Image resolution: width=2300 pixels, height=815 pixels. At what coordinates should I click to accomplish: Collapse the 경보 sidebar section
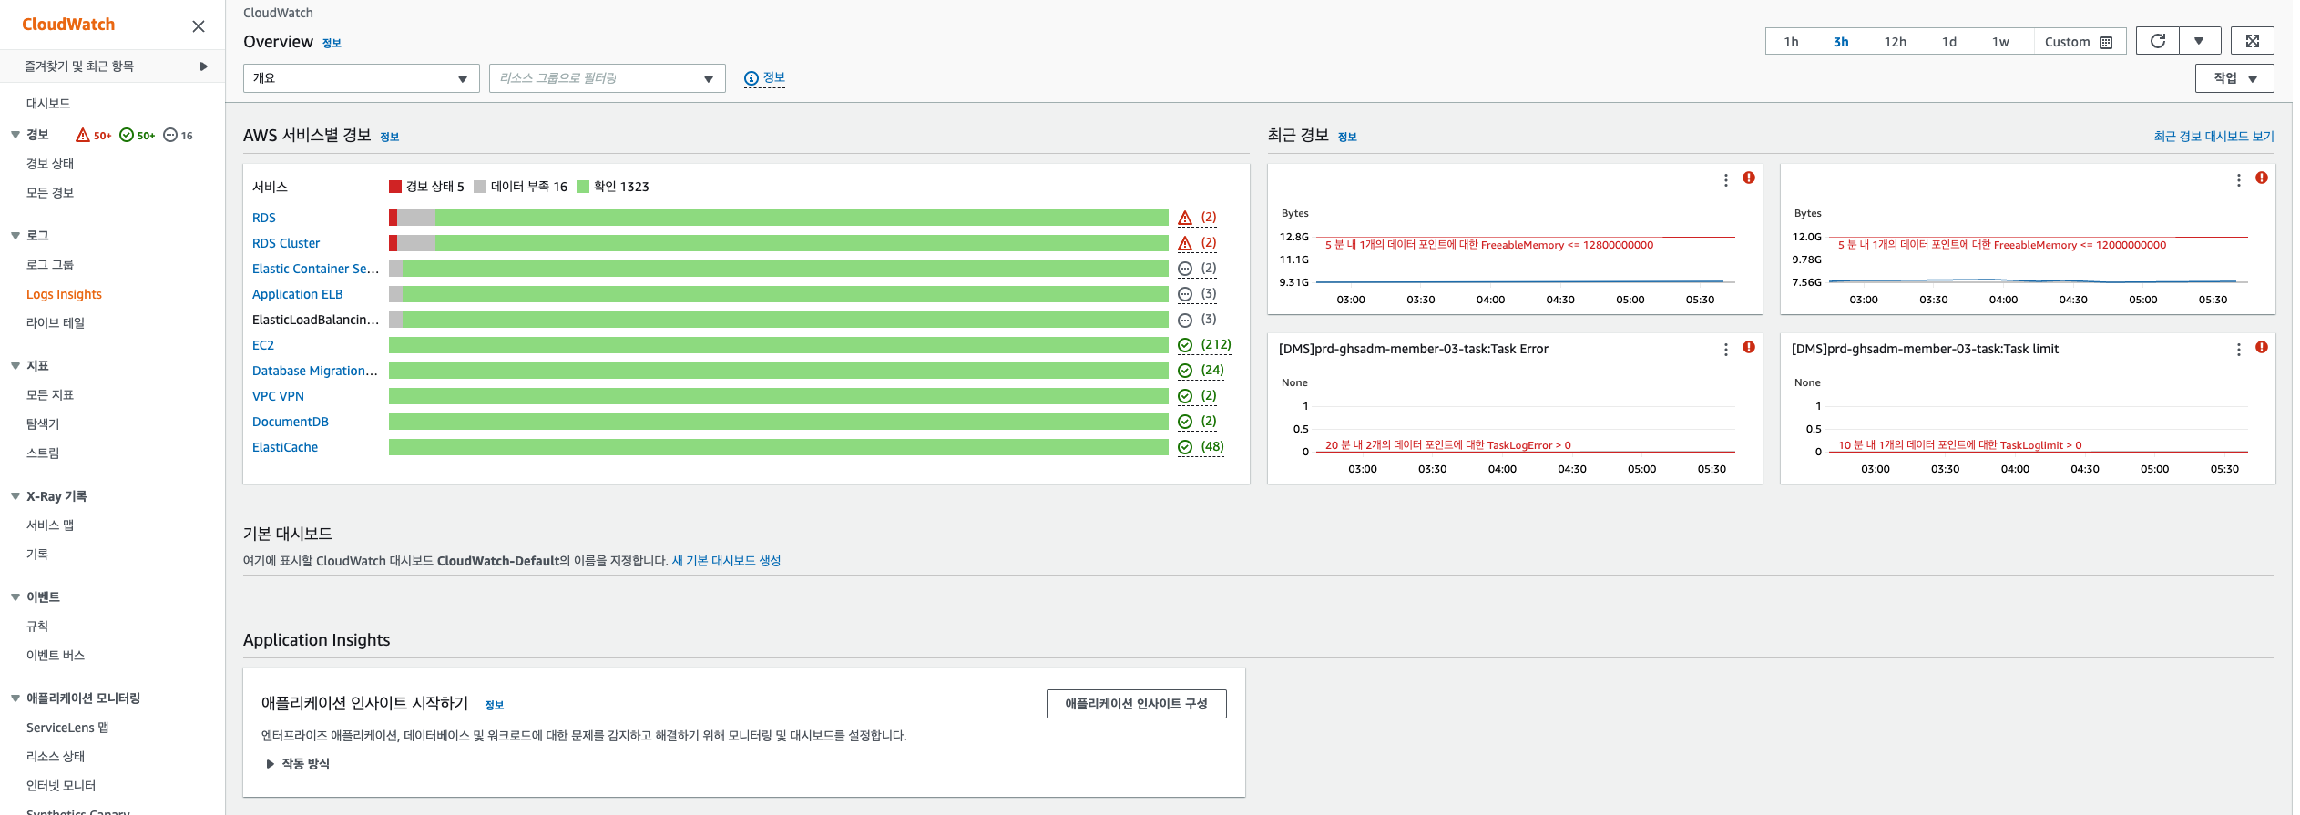(x=15, y=135)
